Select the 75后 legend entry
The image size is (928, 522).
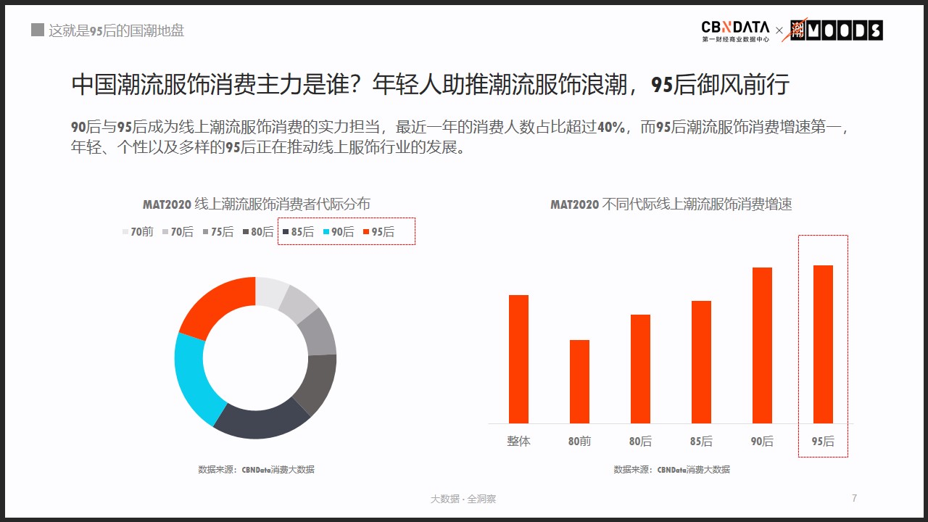(x=218, y=232)
